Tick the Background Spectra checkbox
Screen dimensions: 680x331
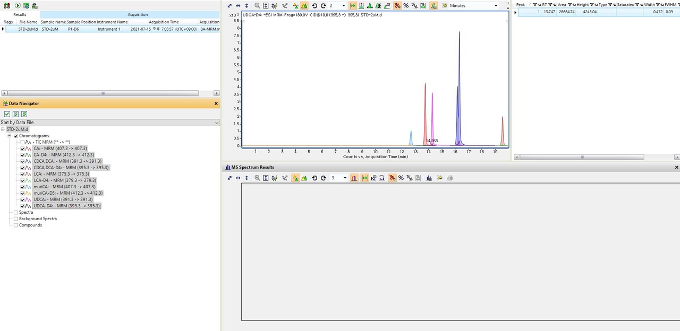pyautogui.click(x=15, y=219)
